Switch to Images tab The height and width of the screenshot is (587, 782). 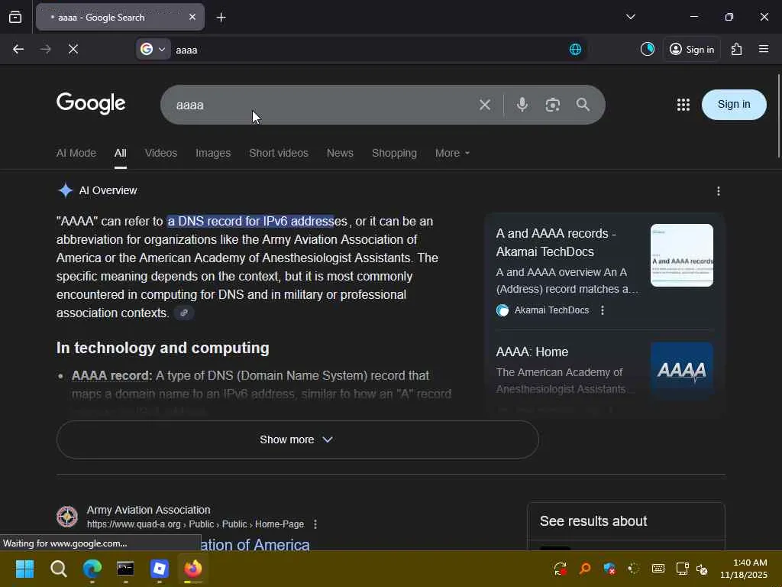213,153
